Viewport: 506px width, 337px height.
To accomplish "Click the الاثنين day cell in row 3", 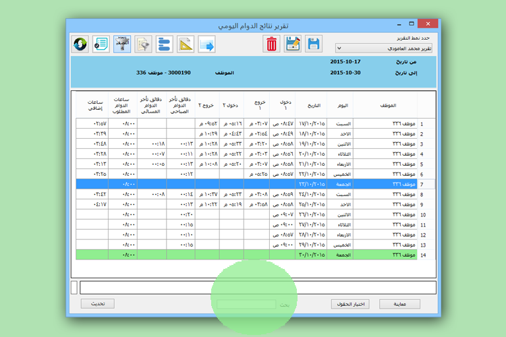I will [340, 144].
